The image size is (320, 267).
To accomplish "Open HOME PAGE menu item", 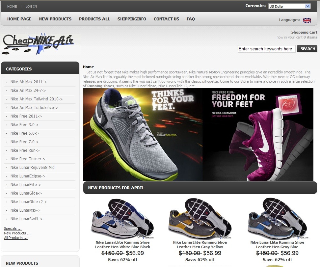I will coord(19,19).
